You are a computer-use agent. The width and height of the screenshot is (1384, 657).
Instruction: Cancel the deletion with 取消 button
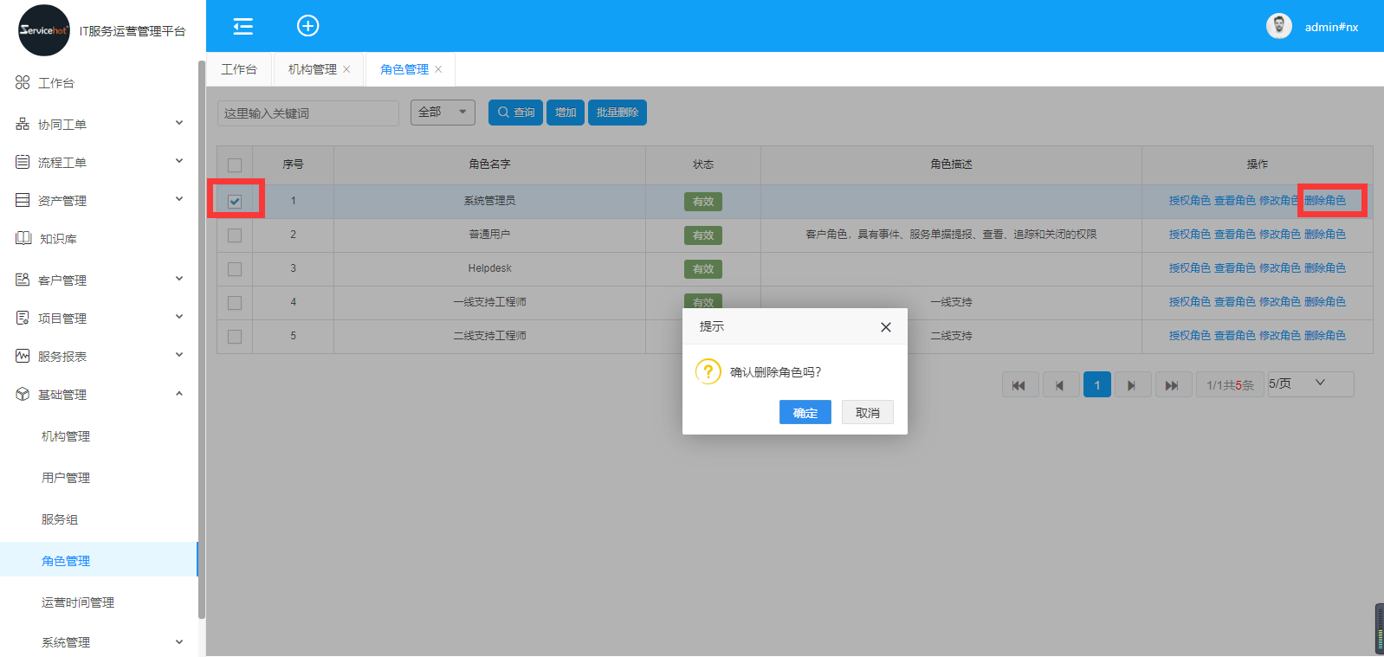pyautogui.click(x=867, y=413)
